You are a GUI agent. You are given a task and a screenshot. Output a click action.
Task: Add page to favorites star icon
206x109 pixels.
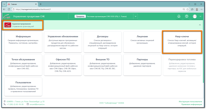(x=188, y=9)
